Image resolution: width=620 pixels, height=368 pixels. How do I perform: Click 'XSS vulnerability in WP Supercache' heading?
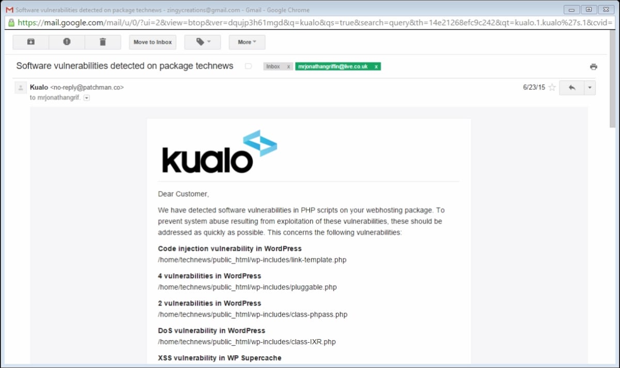coord(220,358)
